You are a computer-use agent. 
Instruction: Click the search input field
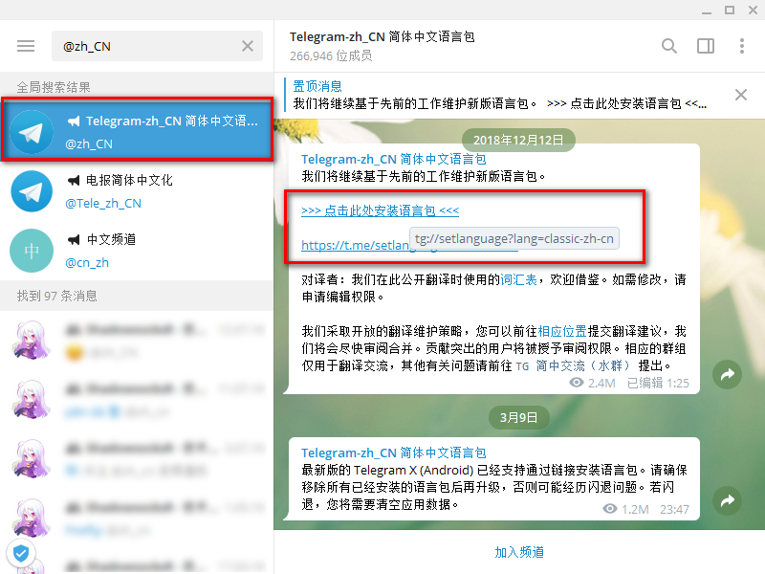tap(157, 46)
